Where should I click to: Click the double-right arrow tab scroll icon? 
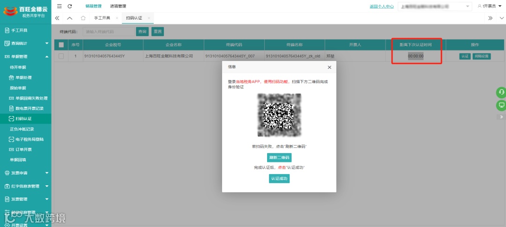491,18
